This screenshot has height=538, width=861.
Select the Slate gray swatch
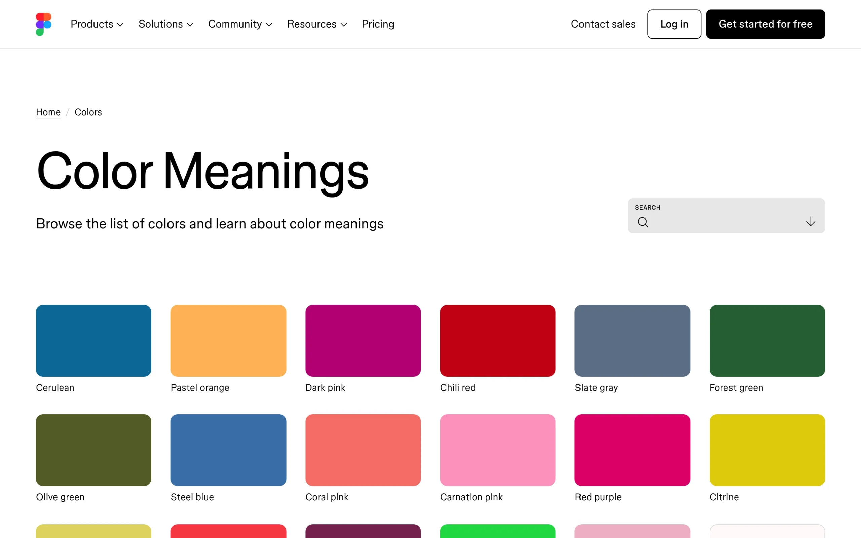632,341
